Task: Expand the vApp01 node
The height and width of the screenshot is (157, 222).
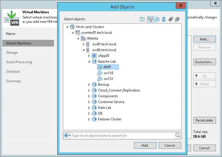Action: (x=89, y=56)
